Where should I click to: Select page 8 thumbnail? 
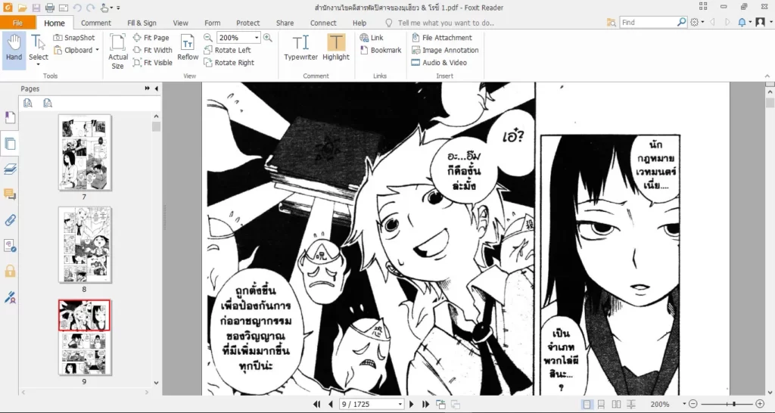[x=85, y=244]
